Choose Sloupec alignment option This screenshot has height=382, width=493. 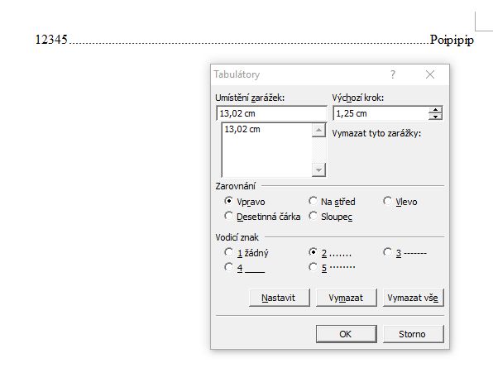coord(313,216)
